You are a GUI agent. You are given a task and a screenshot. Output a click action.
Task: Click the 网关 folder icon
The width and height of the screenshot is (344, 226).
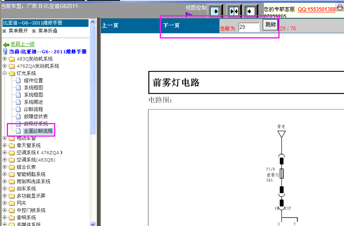(12, 203)
